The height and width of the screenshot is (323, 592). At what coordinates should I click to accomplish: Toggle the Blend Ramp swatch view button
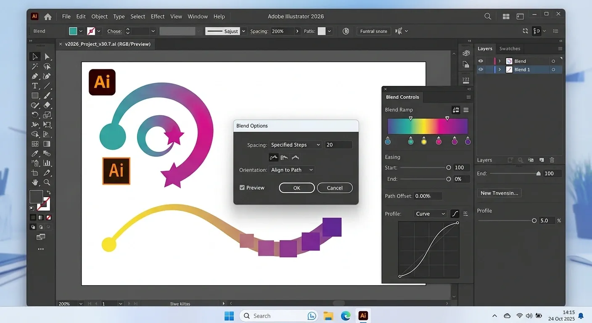coord(456,110)
